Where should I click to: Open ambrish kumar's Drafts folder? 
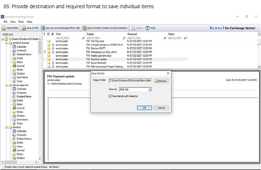click(x=20, y=58)
